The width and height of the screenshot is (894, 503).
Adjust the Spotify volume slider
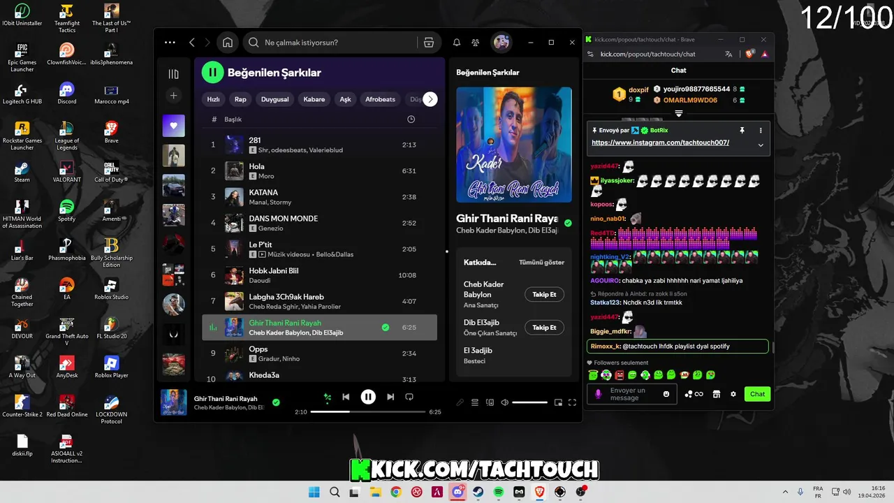(529, 402)
